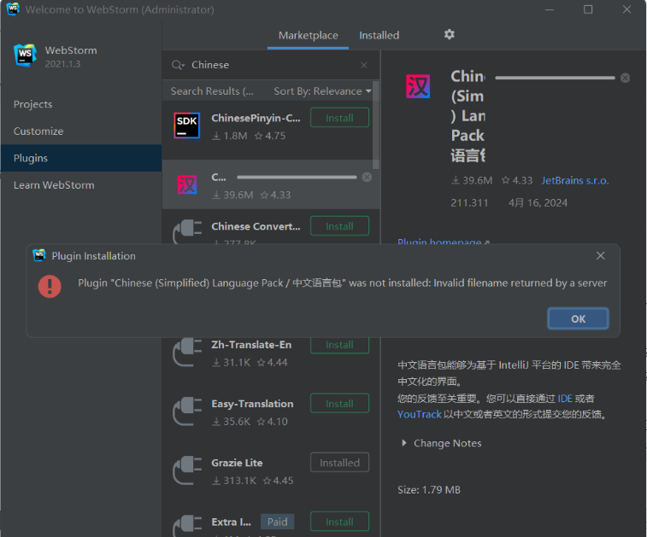This screenshot has height=537, width=647.
Task: Install the Chinese Convert... plugin
Action: coord(339,226)
